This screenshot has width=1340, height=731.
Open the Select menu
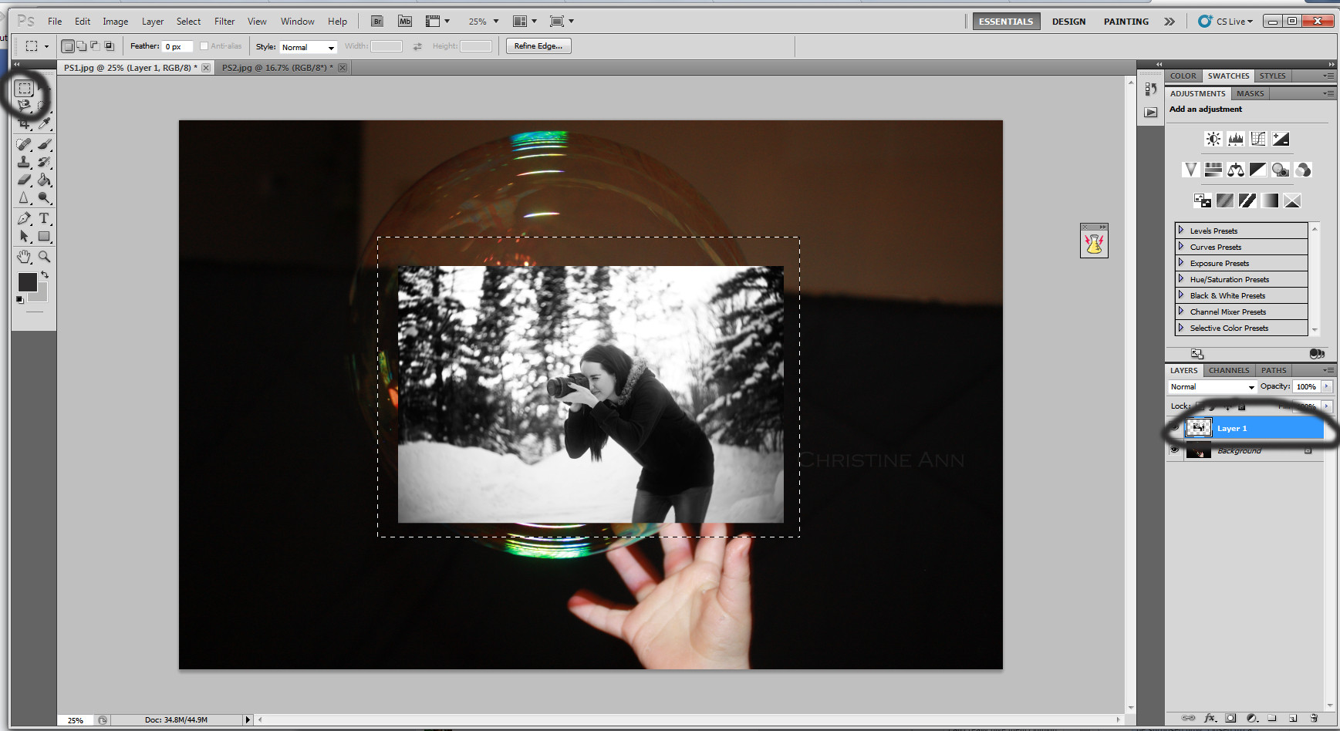188,22
